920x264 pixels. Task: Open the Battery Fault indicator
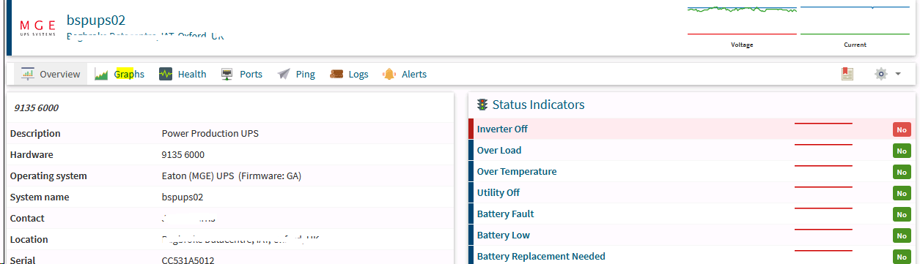(506, 214)
